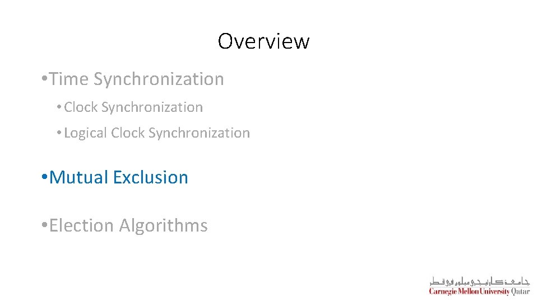Click the blue Mutual Exclusion heading

coord(119,177)
